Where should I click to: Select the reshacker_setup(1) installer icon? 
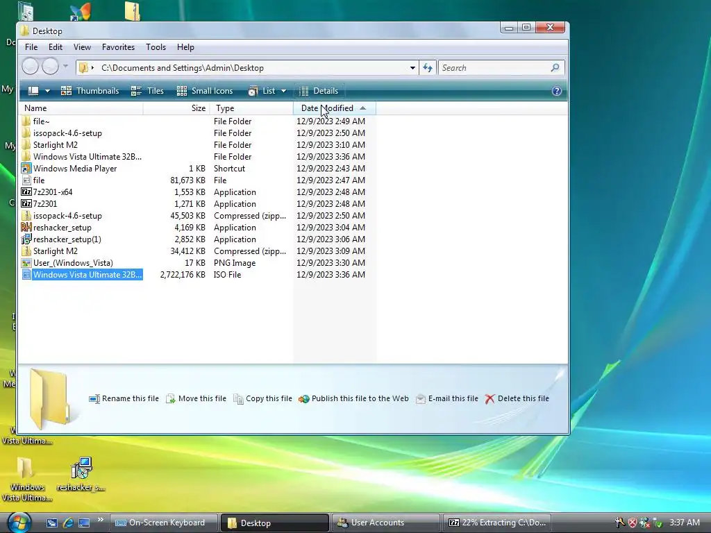[26, 239]
